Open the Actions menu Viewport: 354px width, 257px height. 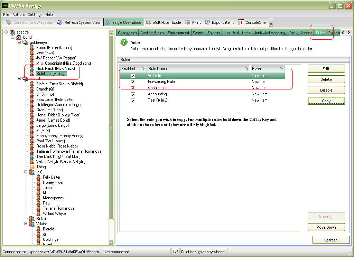(x=19, y=15)
